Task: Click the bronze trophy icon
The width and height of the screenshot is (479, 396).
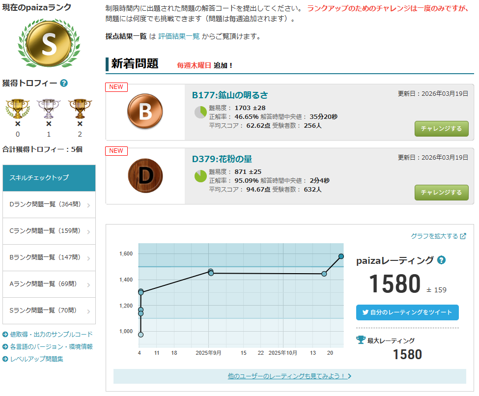Action: point(80,109)
